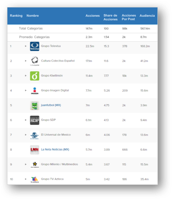The image size is (172, 199).
Task: Click the juanfutbol (MX) logo
Action: pos(34,106)
